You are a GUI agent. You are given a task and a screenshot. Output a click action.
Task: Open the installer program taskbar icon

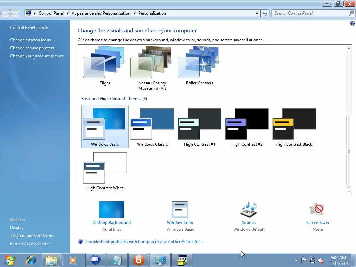[182, 260]
